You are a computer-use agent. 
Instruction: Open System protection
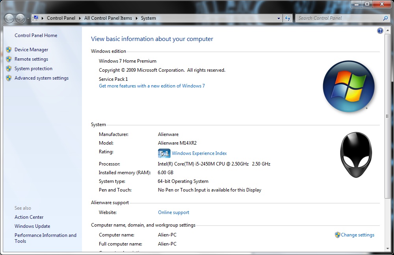coord(33,69)
